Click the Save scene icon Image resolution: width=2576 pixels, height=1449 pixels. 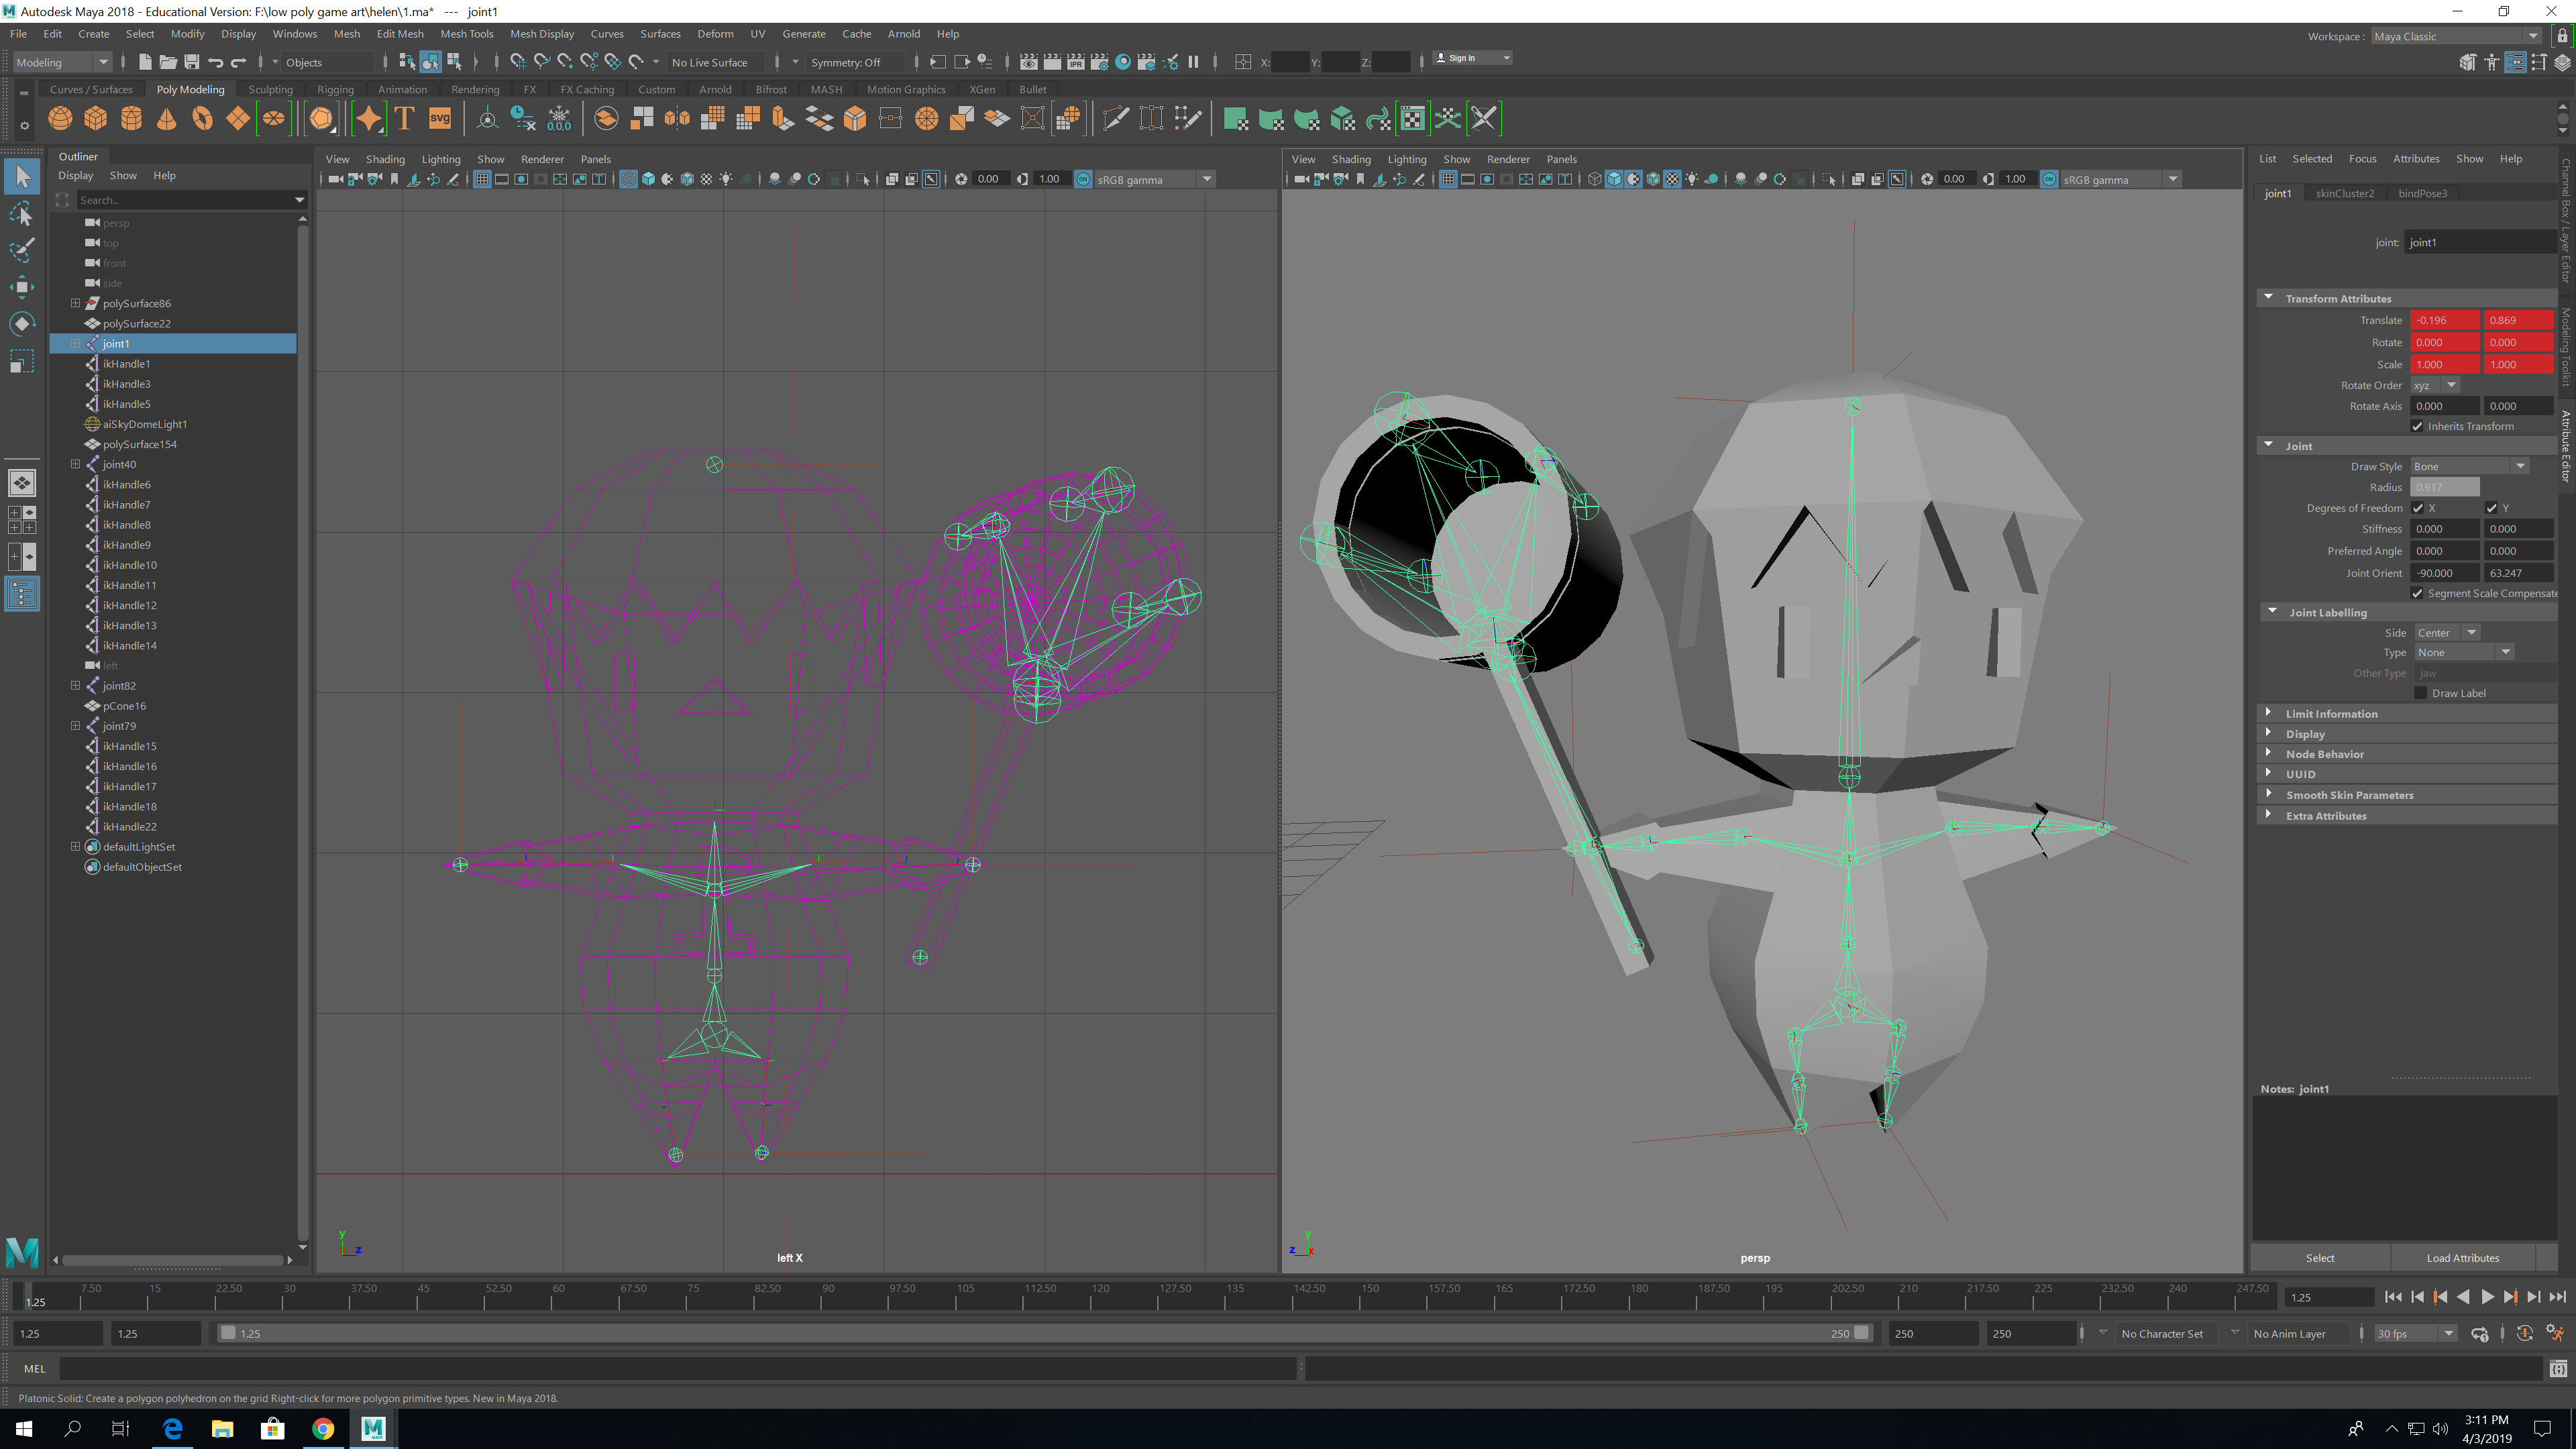pos(192,62)
